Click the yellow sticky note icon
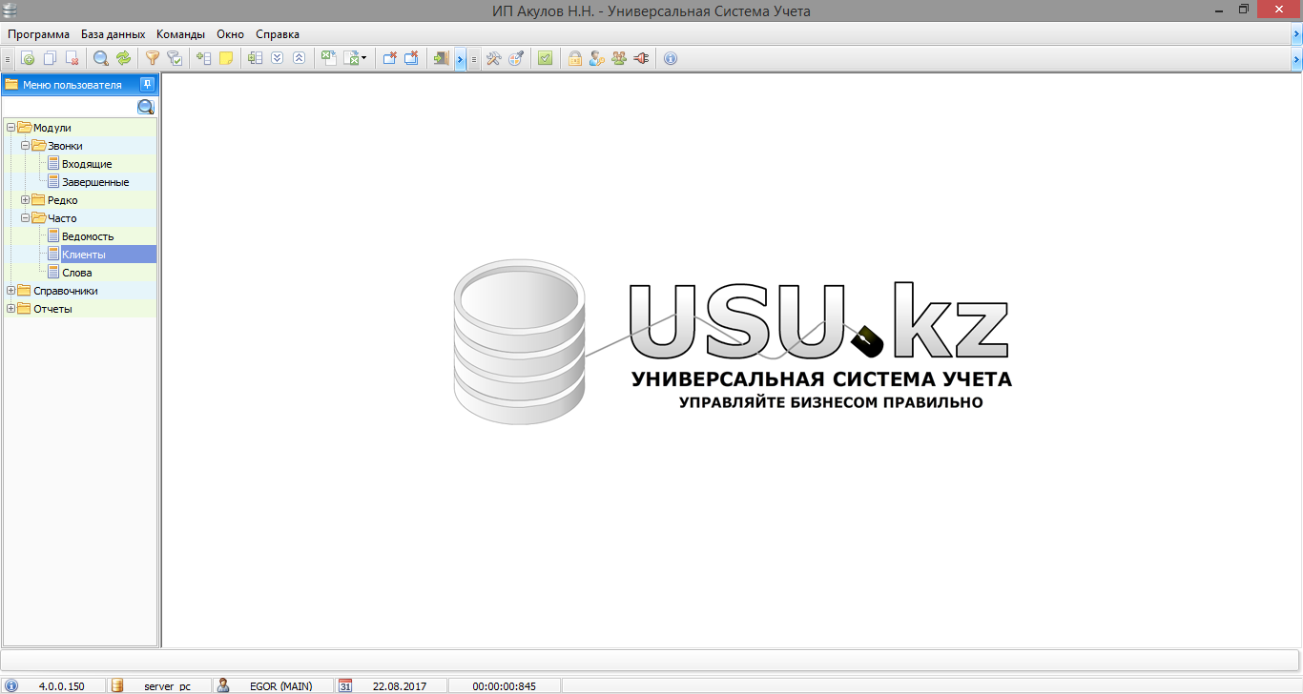Image resolution: width=1303 pixels, height=694 pixels. click(x=226, y=58)
